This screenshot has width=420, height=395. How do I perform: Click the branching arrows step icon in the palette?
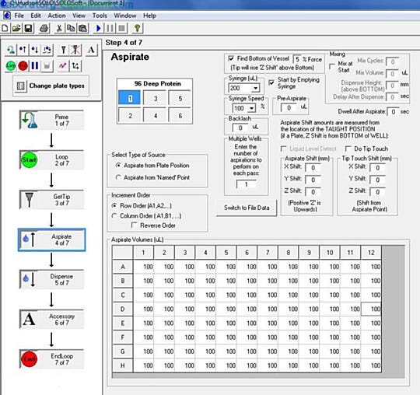click(x=75, y=65)
